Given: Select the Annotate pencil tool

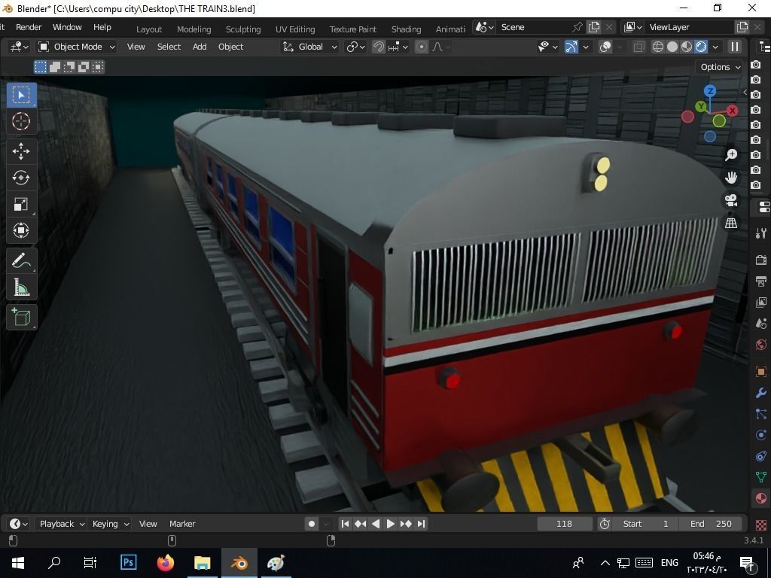Looking at the screenshot, I should 21,260.
